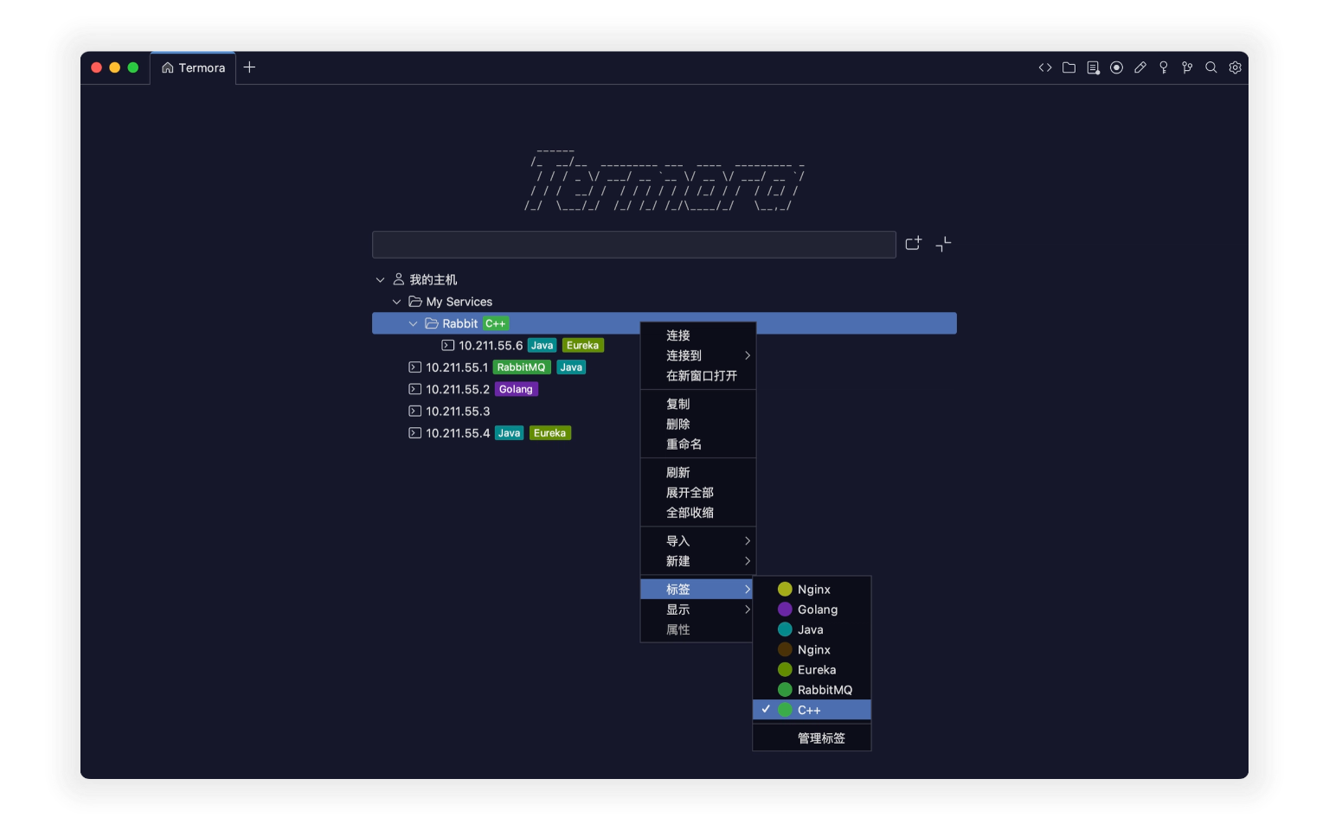This screenshot has height=830, width=1329.
Task: Click the purple Golang tag color dot
Action: pos(785,610)
